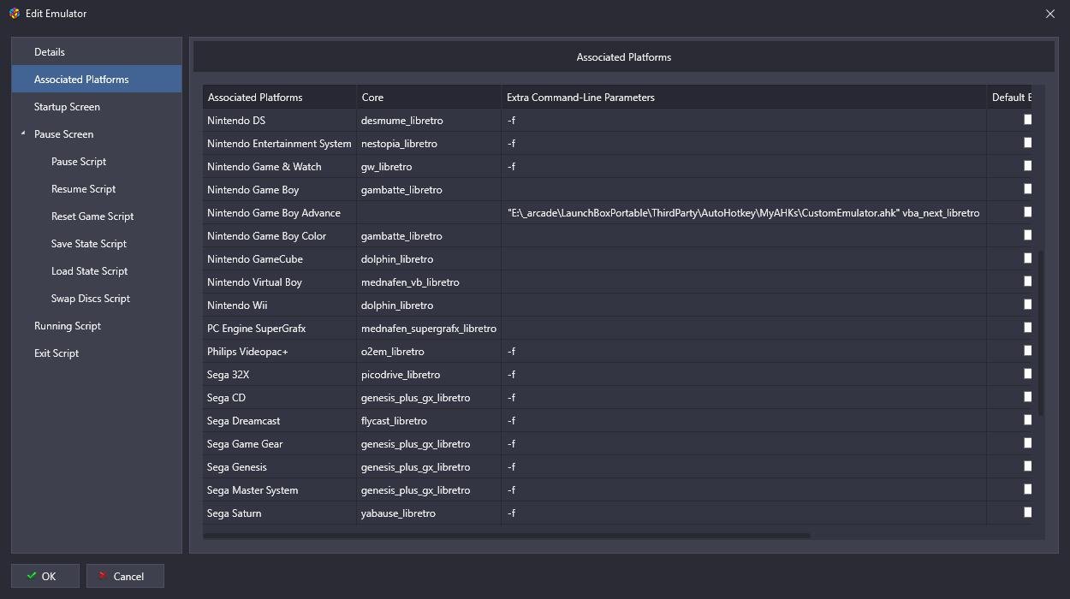Select the gw_libretro core cell
The height and width of the screenshot is (599, 1070).
point(429,167)
